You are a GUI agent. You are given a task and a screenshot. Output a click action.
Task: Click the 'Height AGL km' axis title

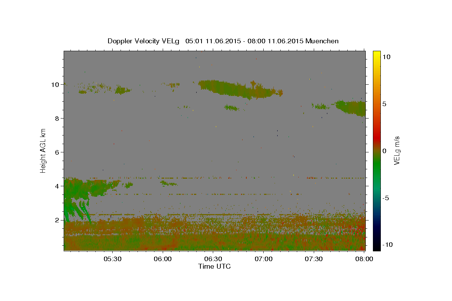pos(43,150)
